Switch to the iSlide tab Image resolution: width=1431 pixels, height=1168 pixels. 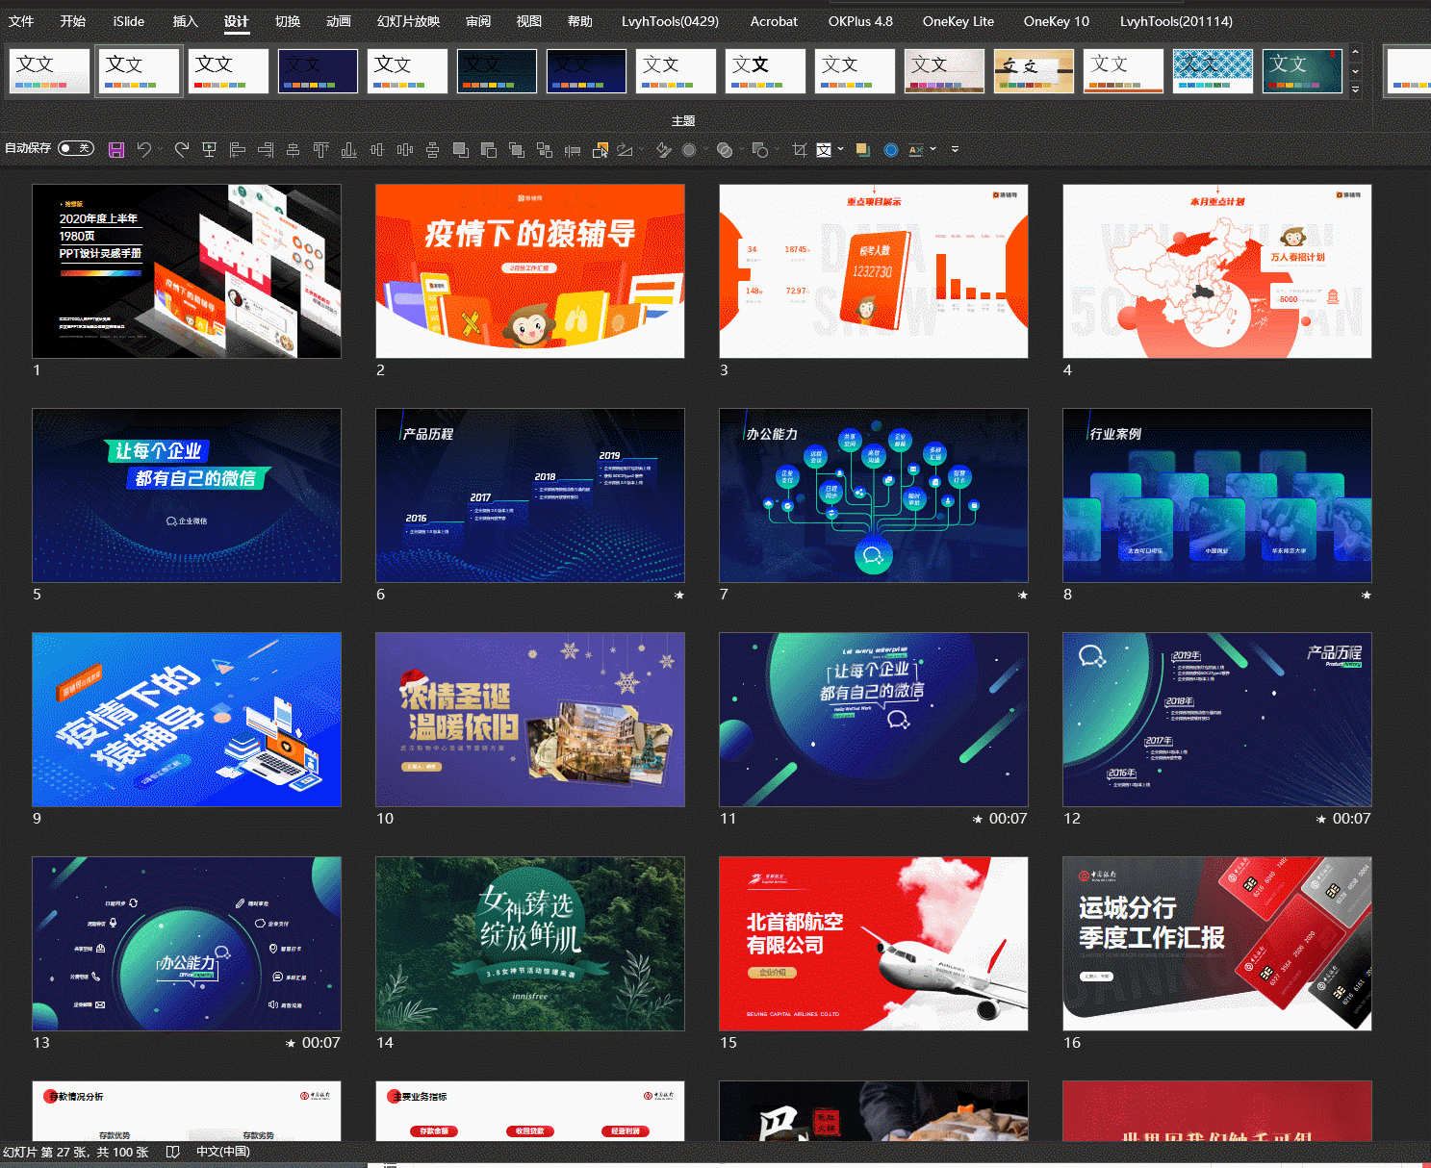(x=129, y=21)
